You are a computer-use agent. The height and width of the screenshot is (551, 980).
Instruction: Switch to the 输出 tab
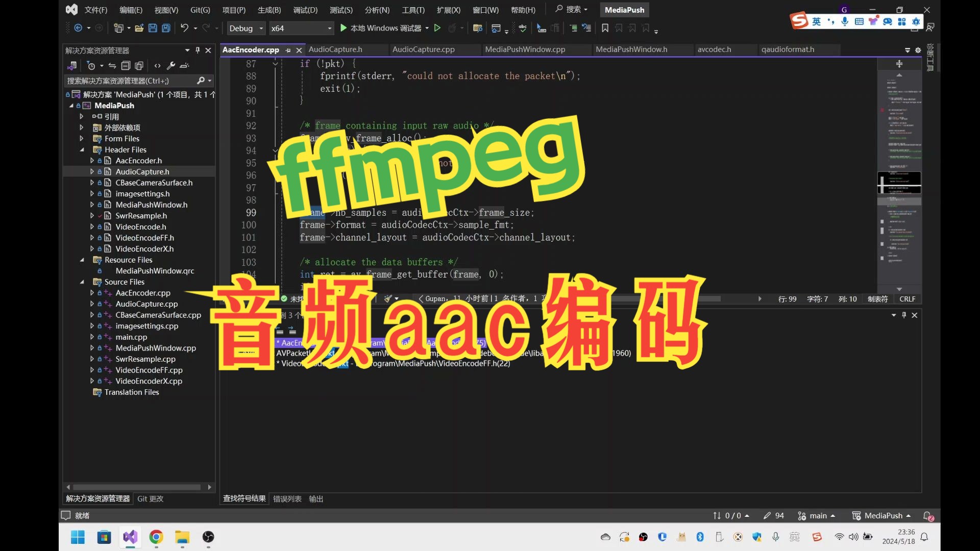(316, 498)
